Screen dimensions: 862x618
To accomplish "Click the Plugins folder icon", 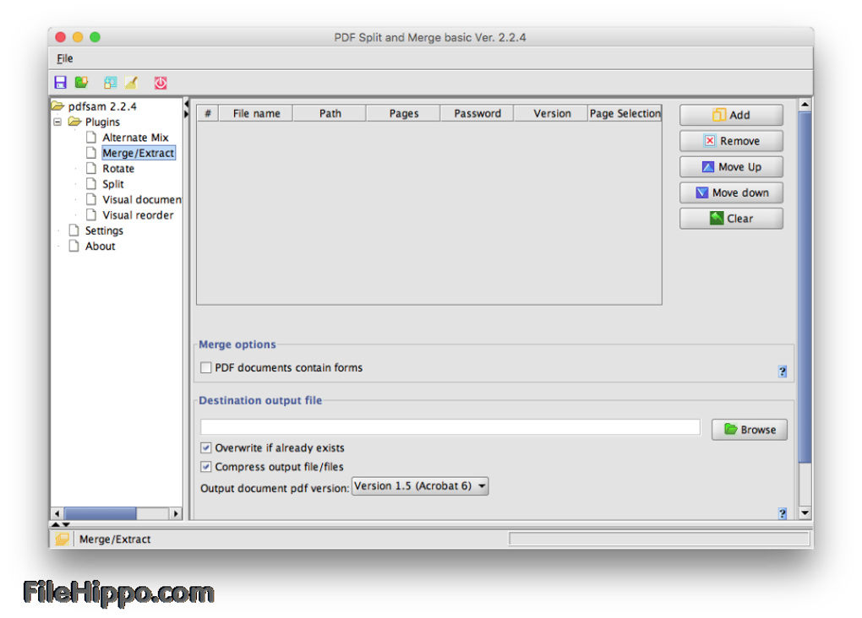I will coord(74,122).
